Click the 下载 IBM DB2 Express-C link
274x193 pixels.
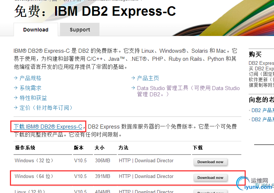click(x=48, y=126)
